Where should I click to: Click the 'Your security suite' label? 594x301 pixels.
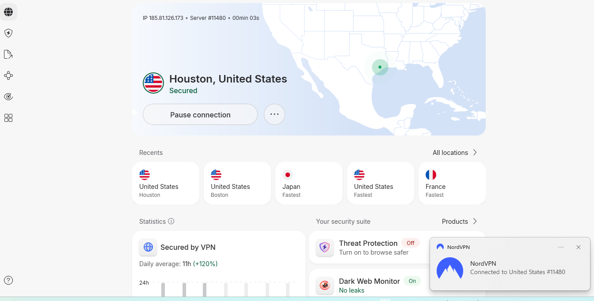pyautogui.click(x=343, y=221)
